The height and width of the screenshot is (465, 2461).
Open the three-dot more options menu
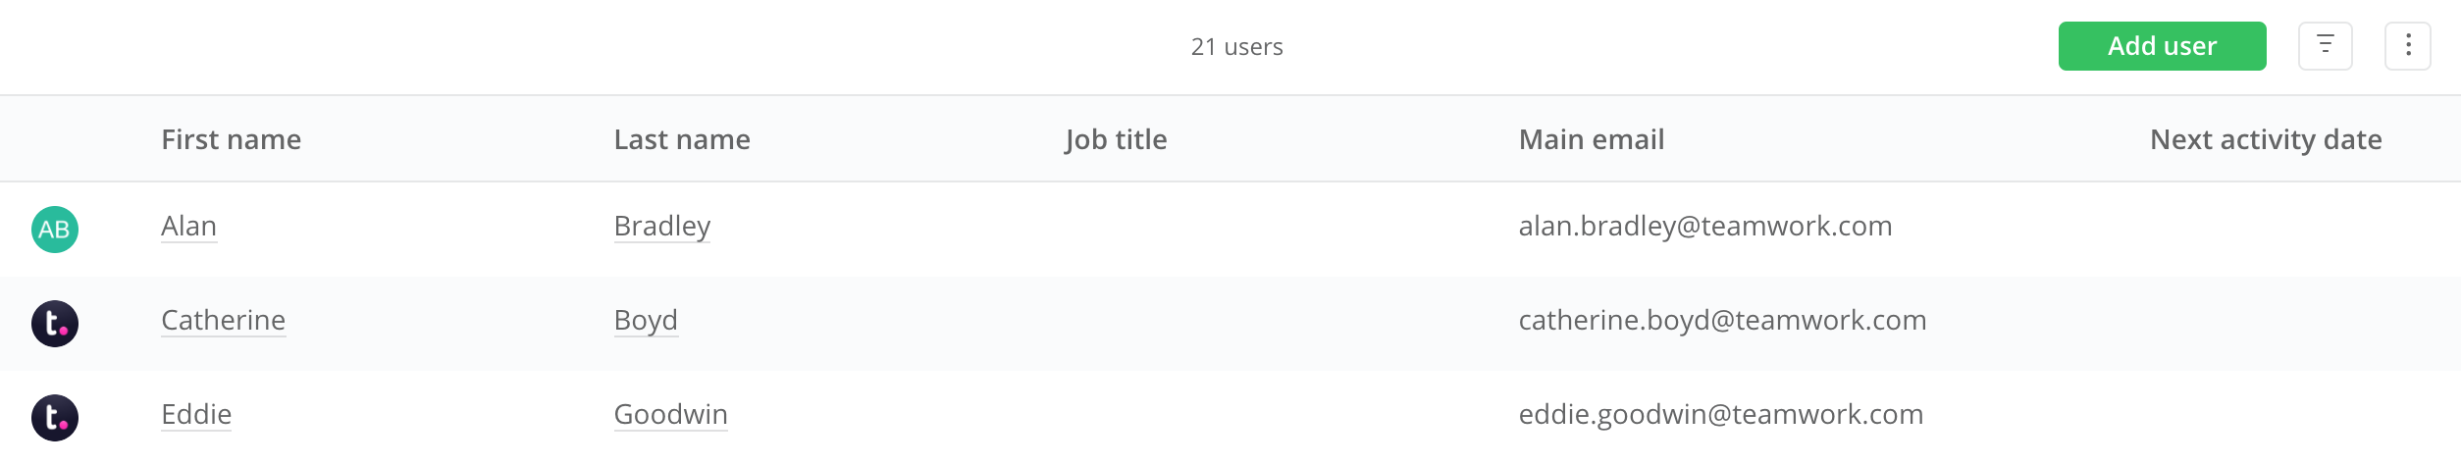tap(2408, 46)
